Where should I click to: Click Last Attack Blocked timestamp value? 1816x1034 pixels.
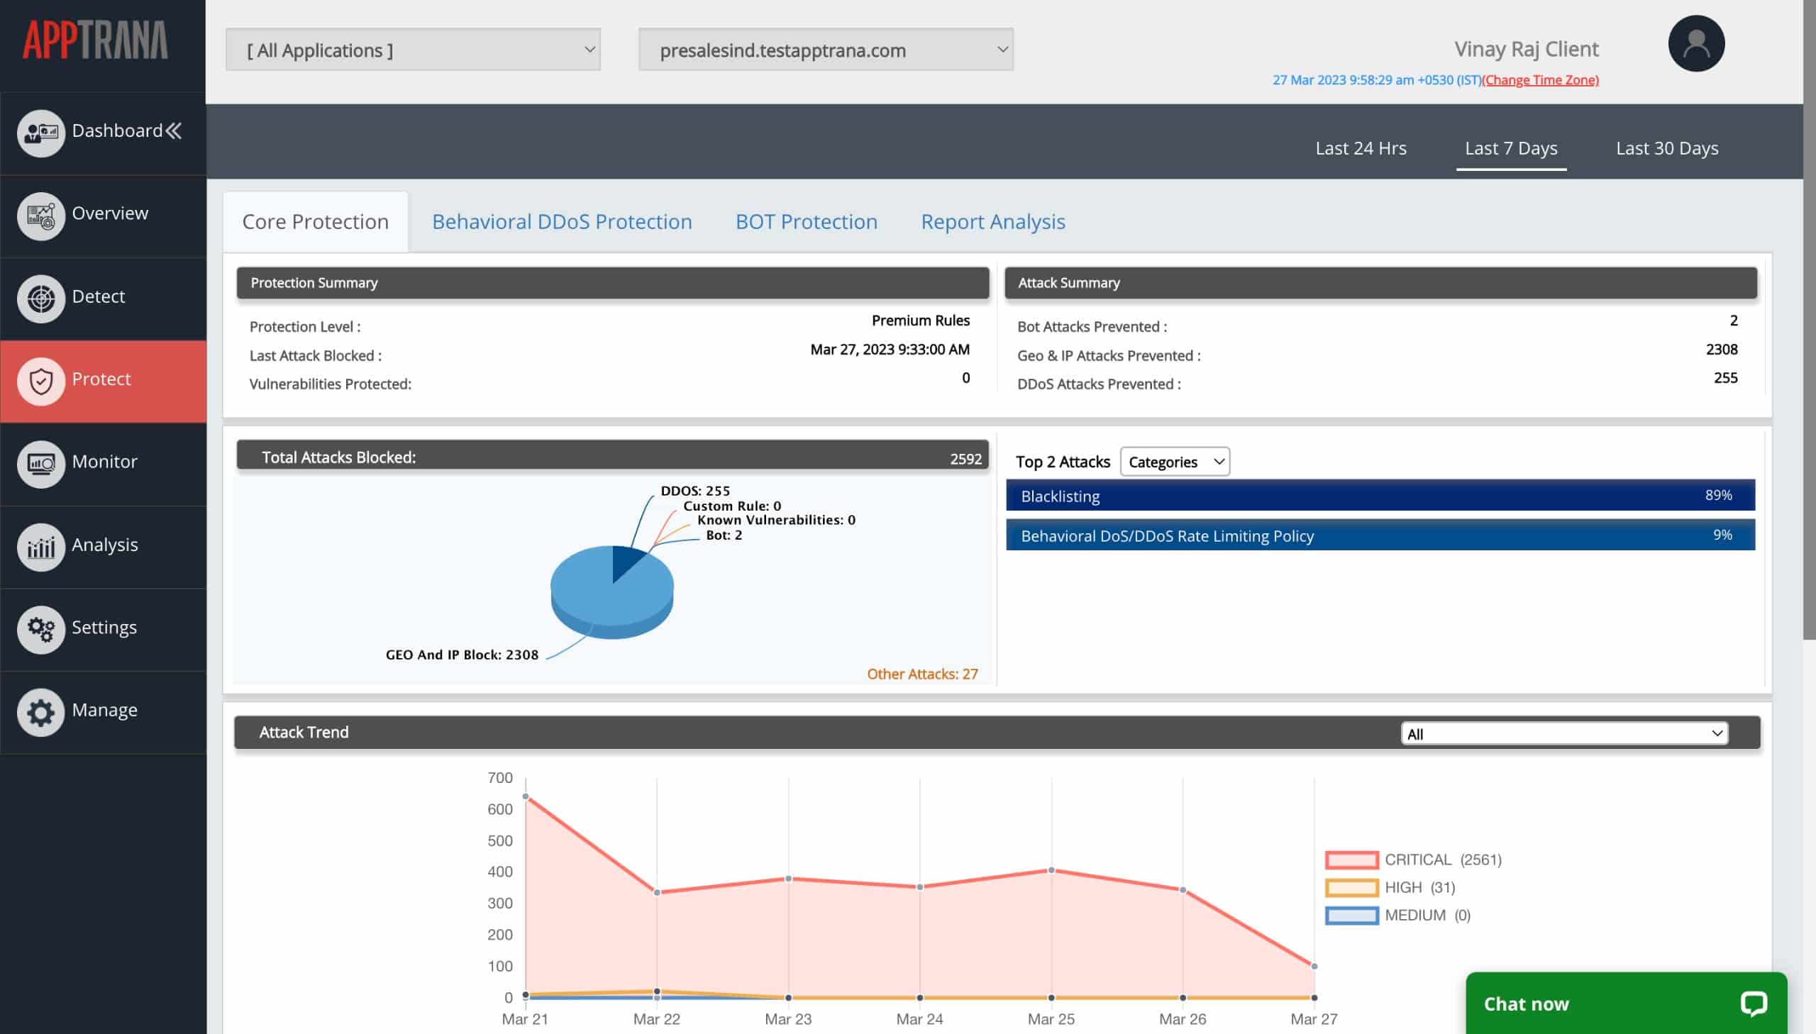889,350
